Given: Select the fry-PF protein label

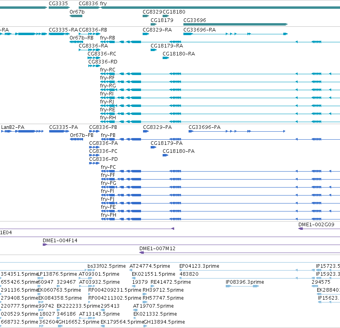Looking at the screenshot, I should point(108,175).
